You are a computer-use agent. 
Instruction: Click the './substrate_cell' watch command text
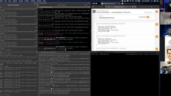[x=104, y=54]
